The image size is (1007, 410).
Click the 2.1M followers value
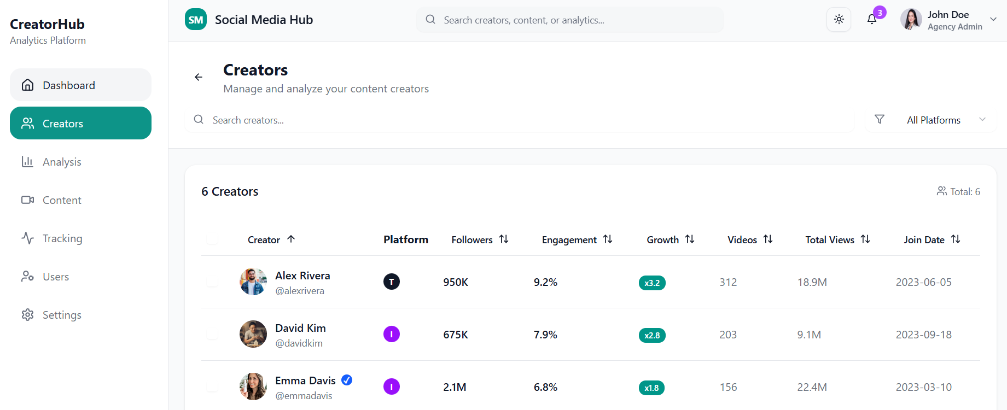click(455, 387)
